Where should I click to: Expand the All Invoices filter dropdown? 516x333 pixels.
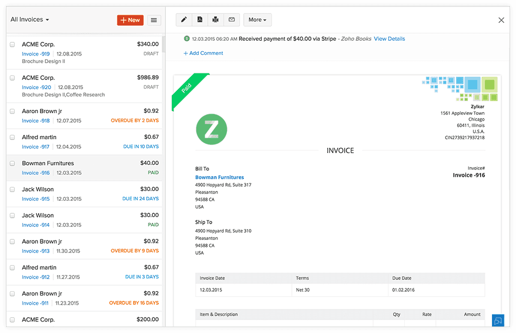pos(29,20)
